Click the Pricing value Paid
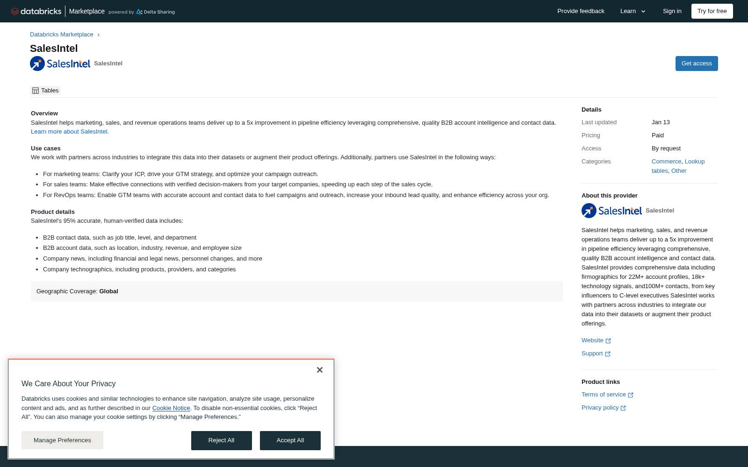Image resolution: width=748 pixels, height=467 pixels. click(x=658, y=135)
